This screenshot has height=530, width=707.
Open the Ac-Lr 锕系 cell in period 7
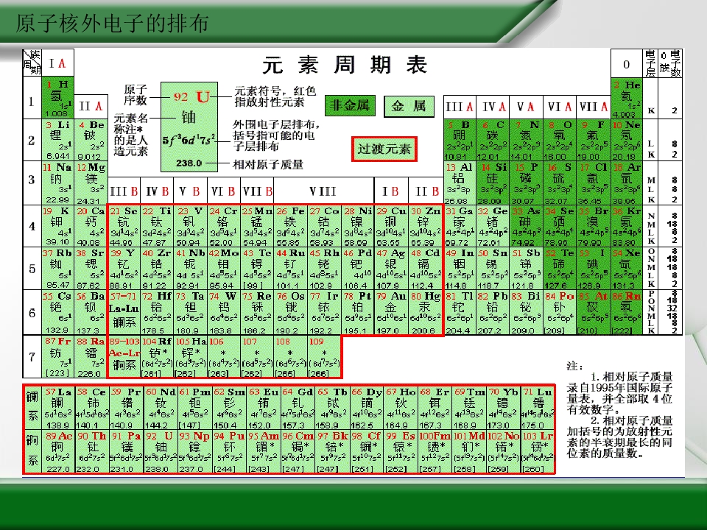(x=124, y=355)
